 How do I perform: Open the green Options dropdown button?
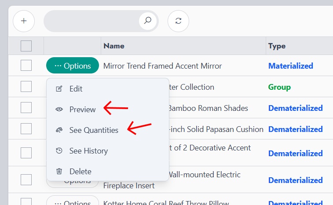click(x=73, y=66)
